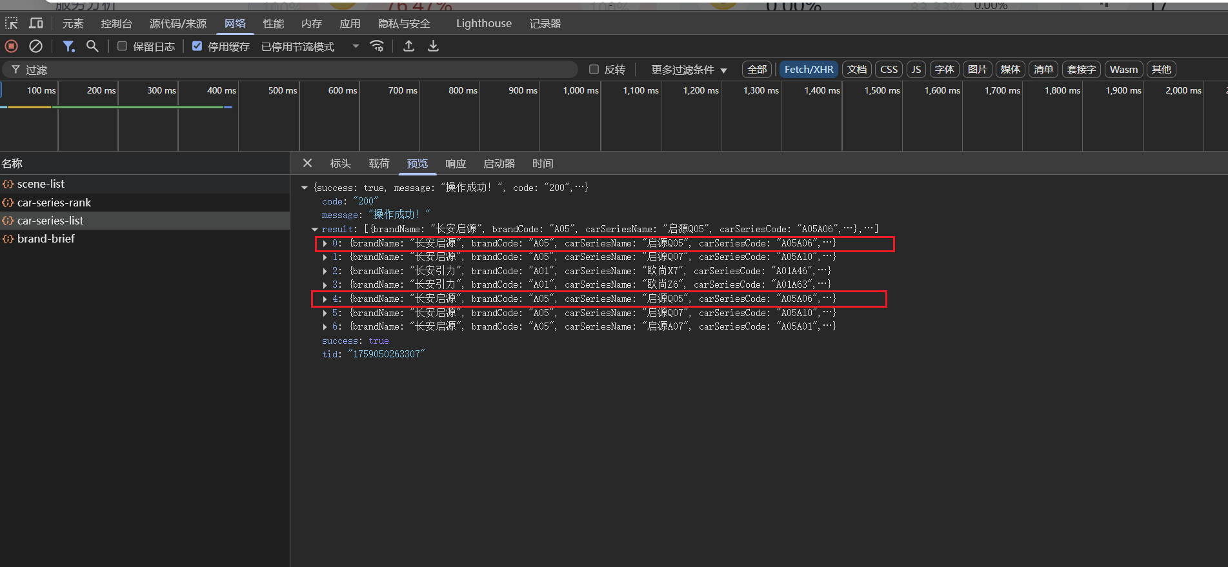
Task: Uncheck the 停用缓存 checkbox
Action: point(197,46)
